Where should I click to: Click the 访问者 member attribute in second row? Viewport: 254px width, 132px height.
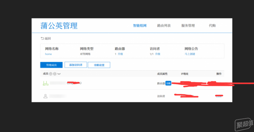tap(161, 96)
